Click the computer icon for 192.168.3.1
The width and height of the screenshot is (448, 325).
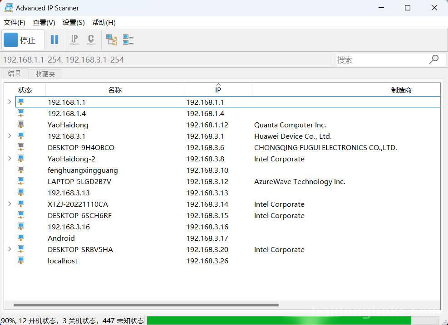pyautogui.click(x=21, y=136)
